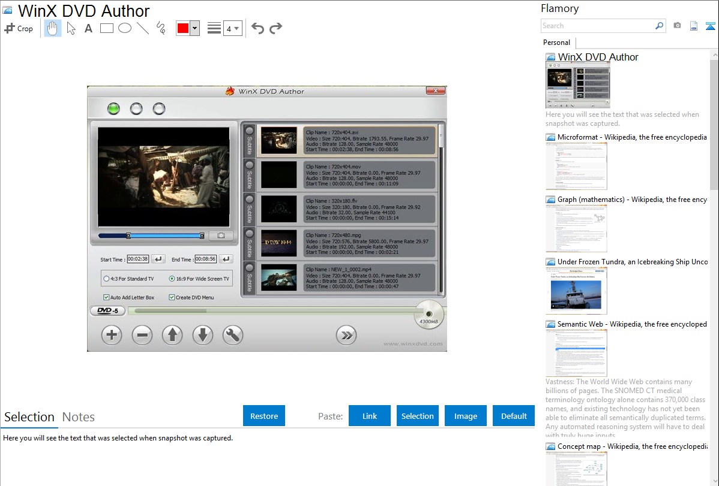Remove selected clip with minus button

pos(142,335)
